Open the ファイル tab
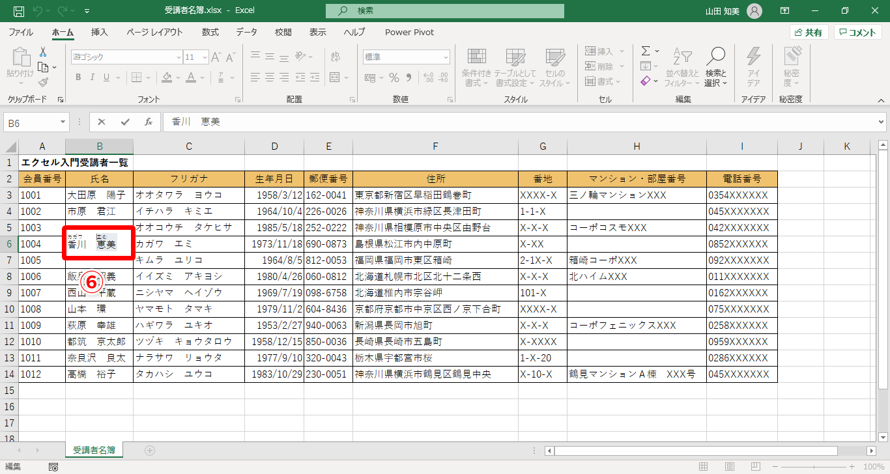 pyautogui.click(x=21, y=32)
